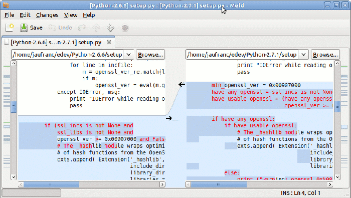Click Browse button for Python-2.6.6 file

150,55
